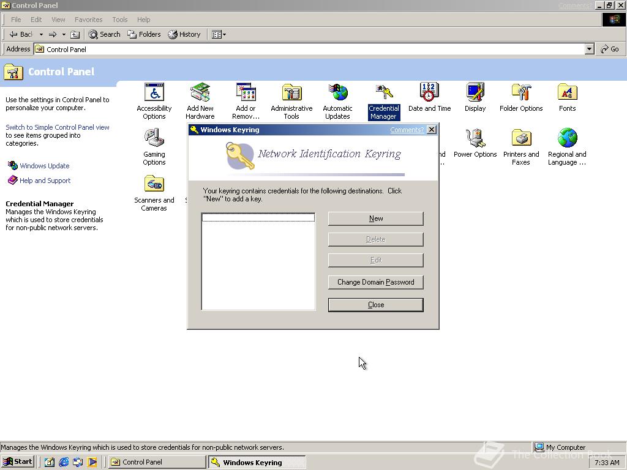The height and width of the screenshot is (470, 627).
Task: Open the Views dropdown button
Action: pos(219,34)
